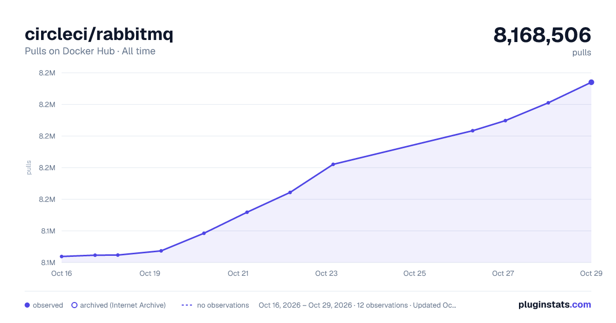This screenshot has width=616, height=323.
Task: Click the 'Oct 29' x-axis label
Action: pyautogui.click(x=590, y=273)
